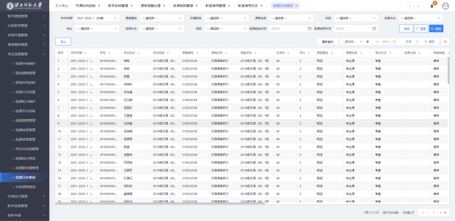The width and height of the screenshot is (455, 221).
Task: Click the blue 查询 button
Action: point(436,29)
